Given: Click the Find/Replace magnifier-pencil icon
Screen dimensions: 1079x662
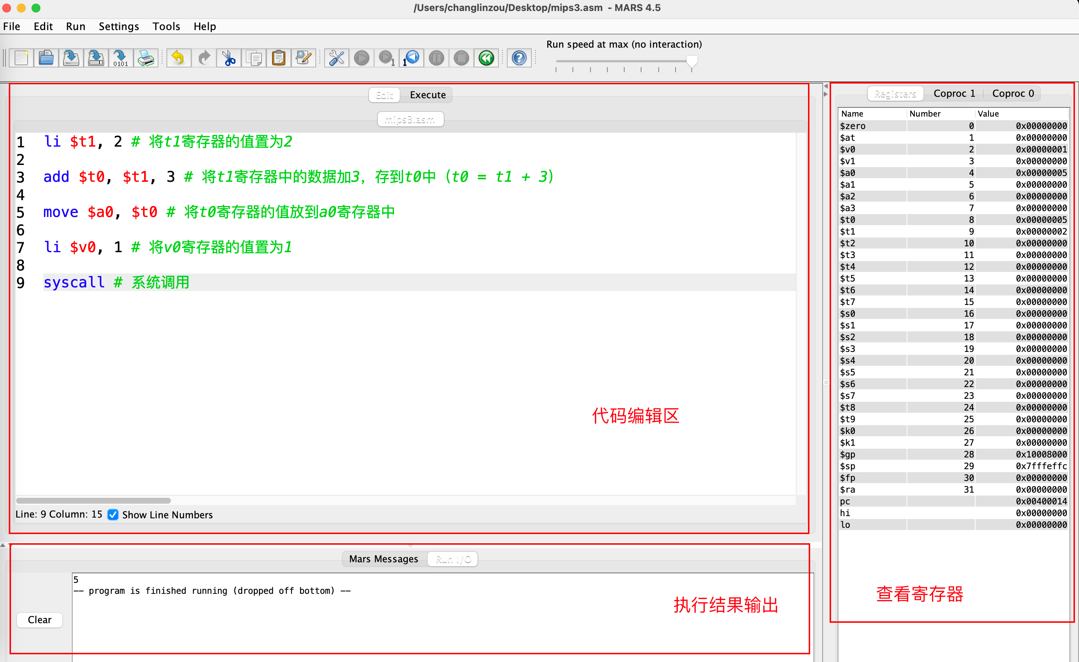Looking at the screenshot, I should coord(304,58).
